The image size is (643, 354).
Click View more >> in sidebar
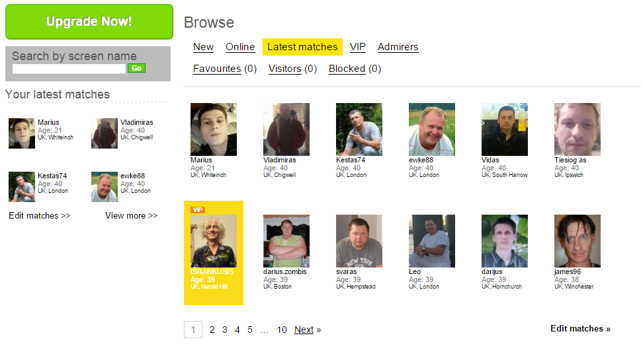click(131, 216)
